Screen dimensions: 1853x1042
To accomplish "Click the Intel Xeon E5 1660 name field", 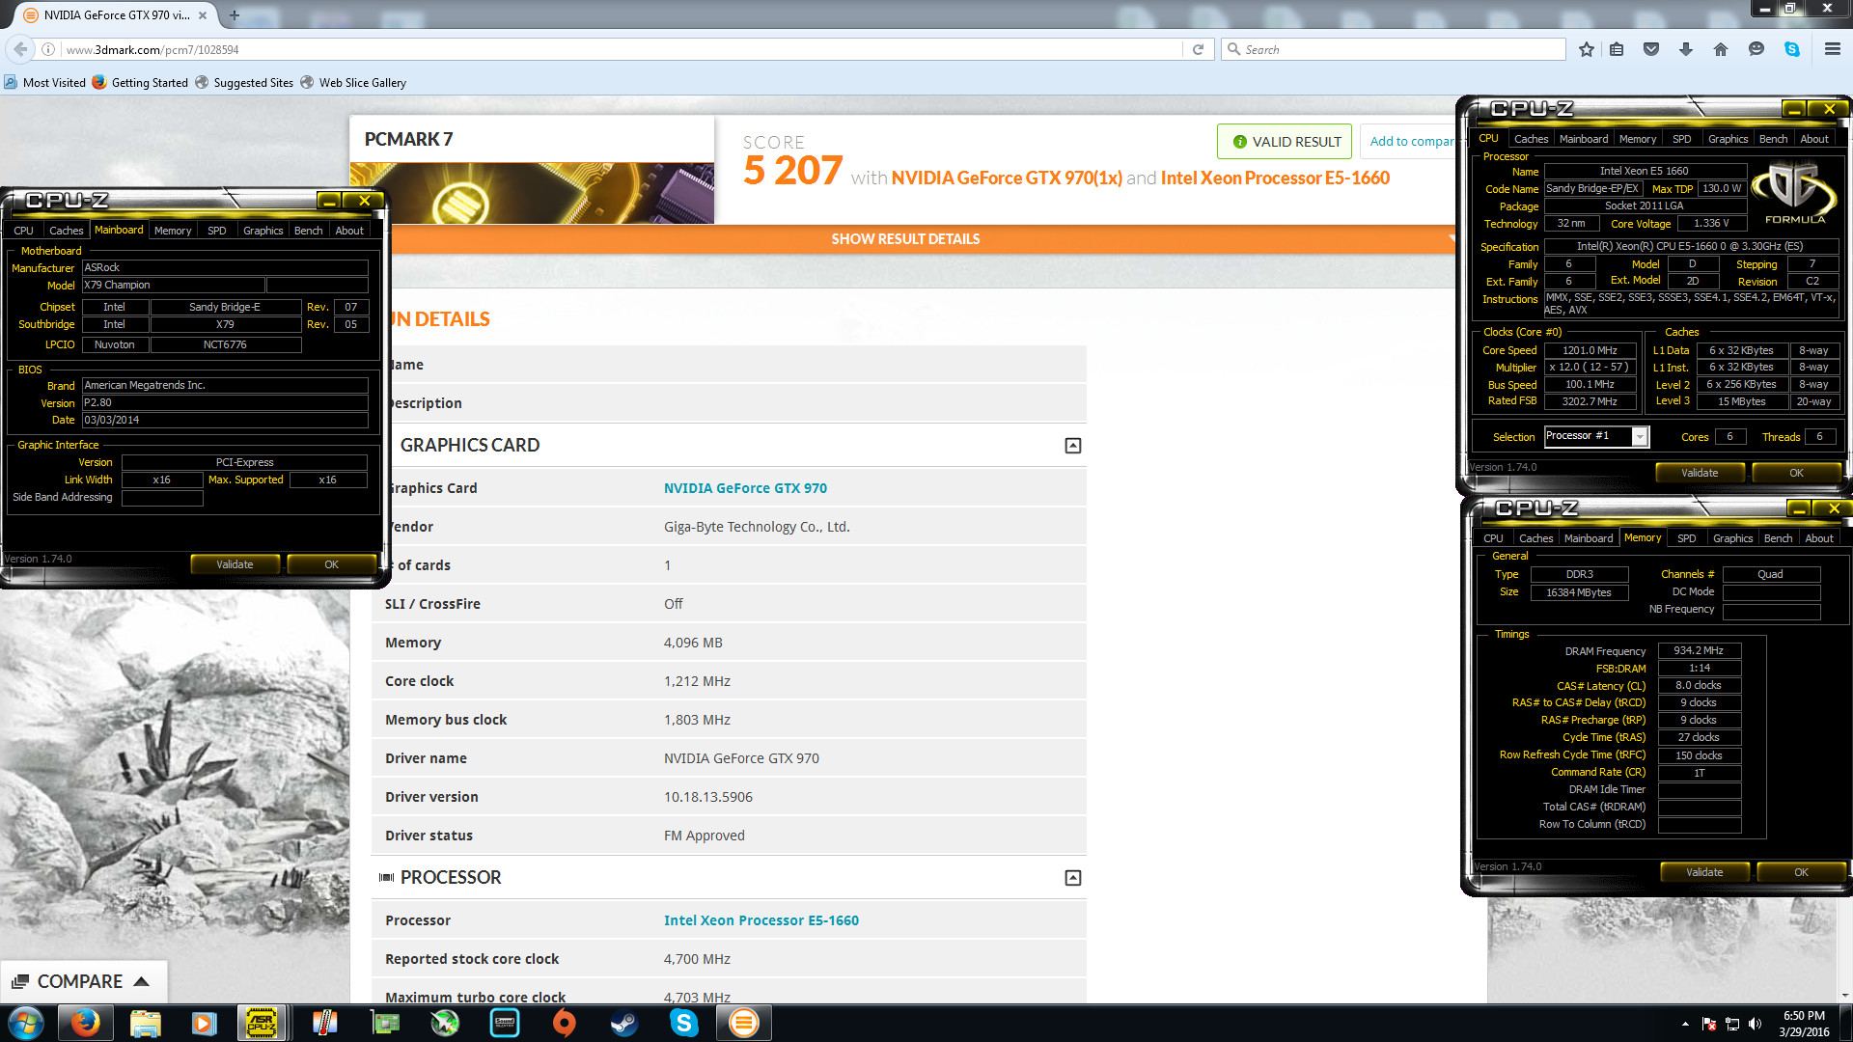I will (1645, 172).
